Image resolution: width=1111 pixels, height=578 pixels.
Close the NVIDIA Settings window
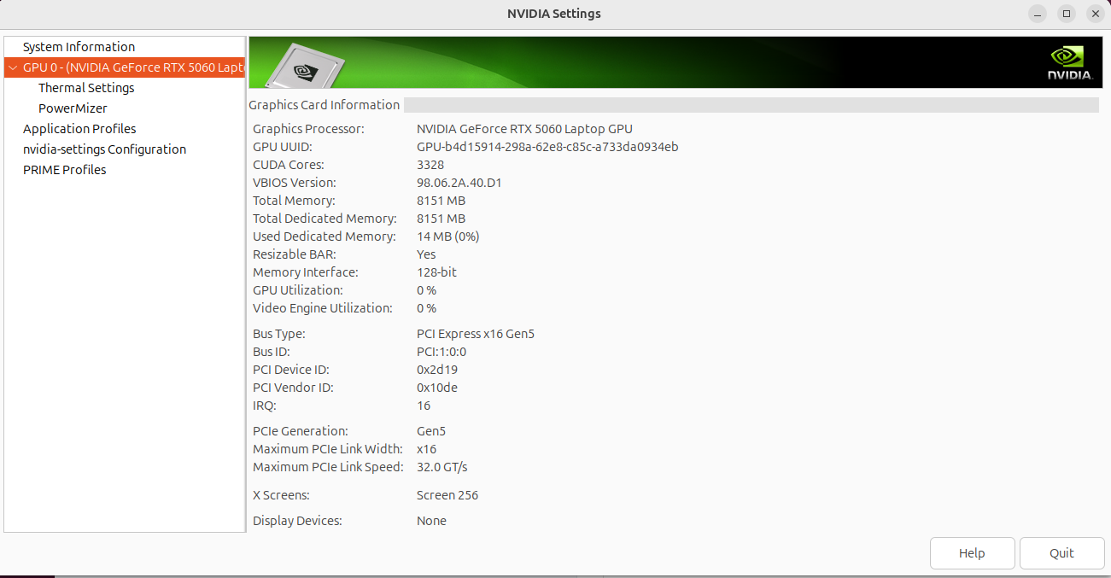tap(1096, 14)
